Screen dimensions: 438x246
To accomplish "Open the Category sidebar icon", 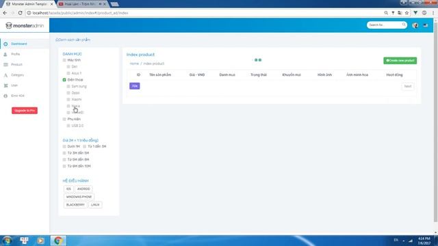I will [5, 75].
